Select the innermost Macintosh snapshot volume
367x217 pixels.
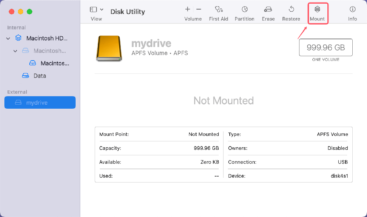pyautogui.click(x=54, y=63)
